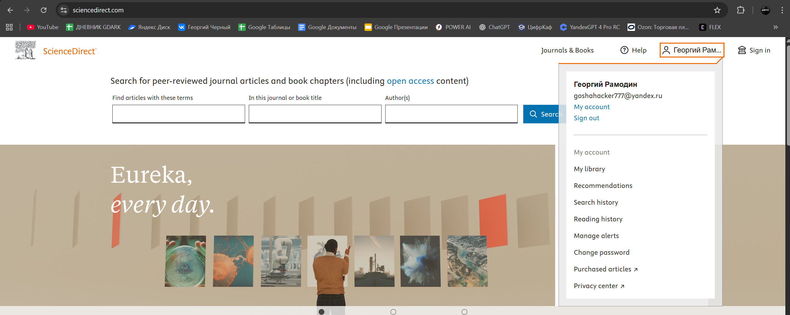Bookmark this page with the star icon
The height and width of the screenshot is (315, 790).
pyautogui.click(x=717, y=10)
